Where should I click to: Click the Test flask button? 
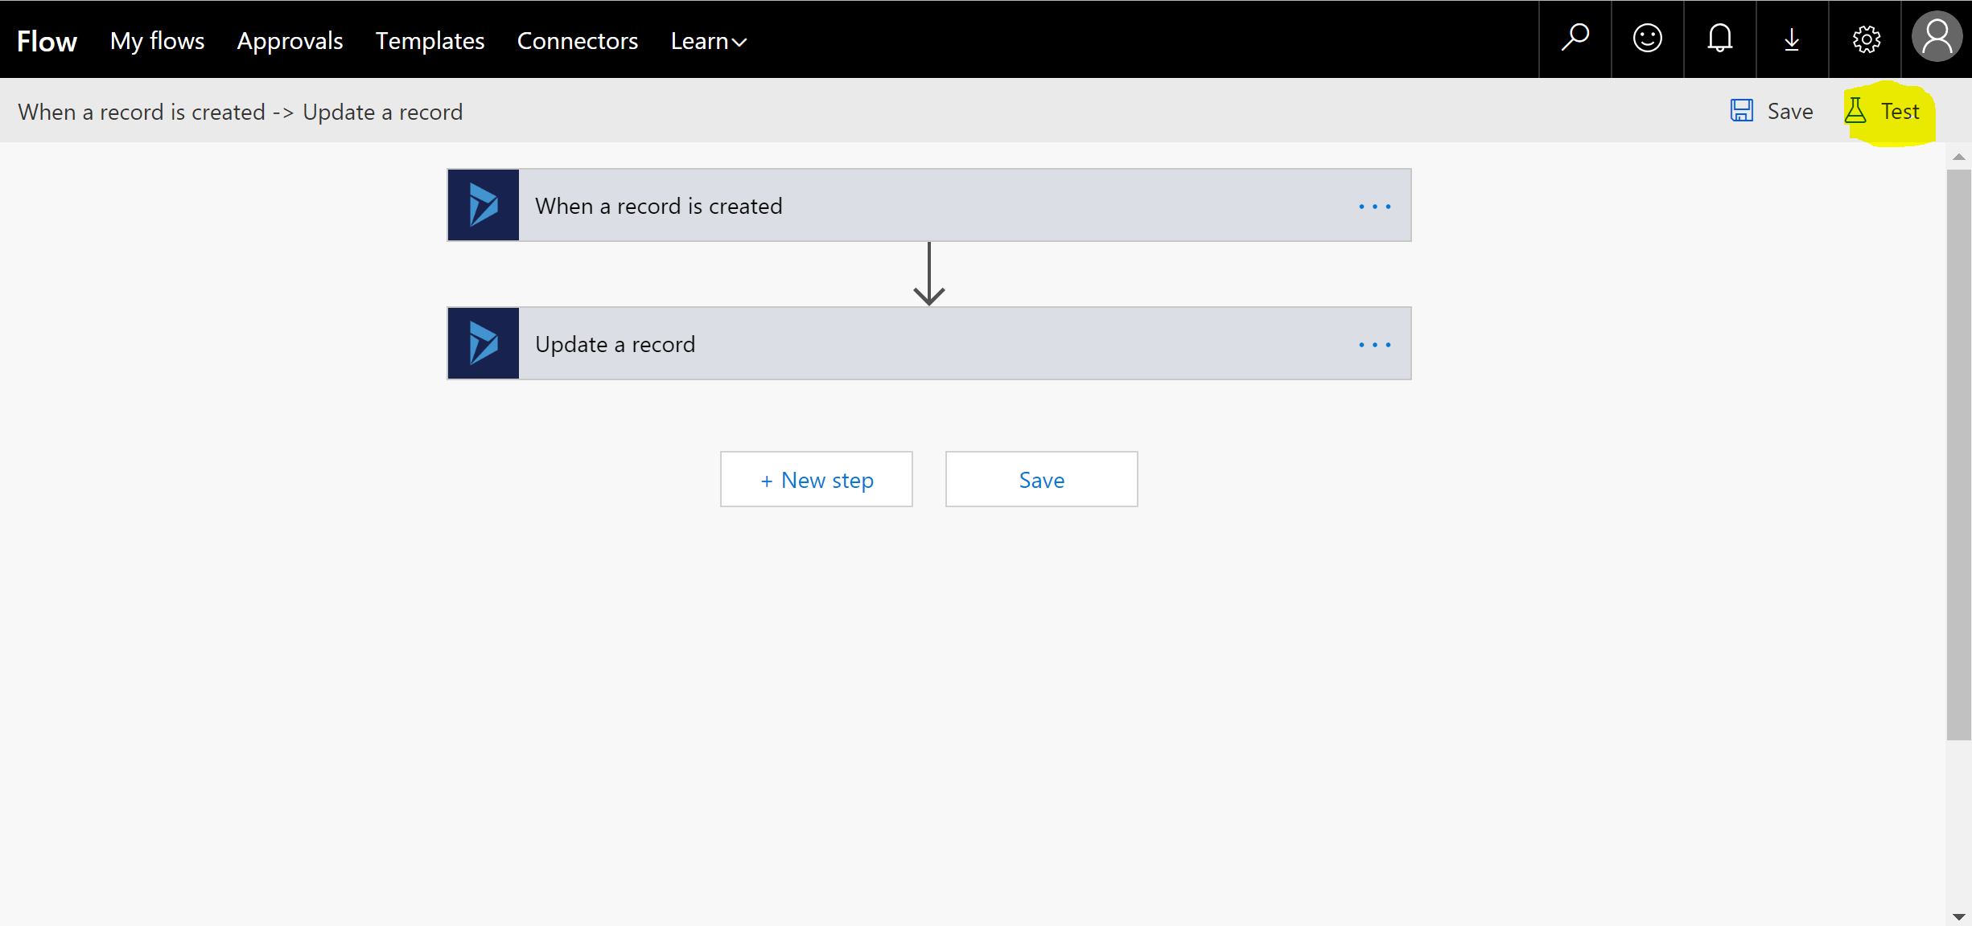tap(1883, 112)
